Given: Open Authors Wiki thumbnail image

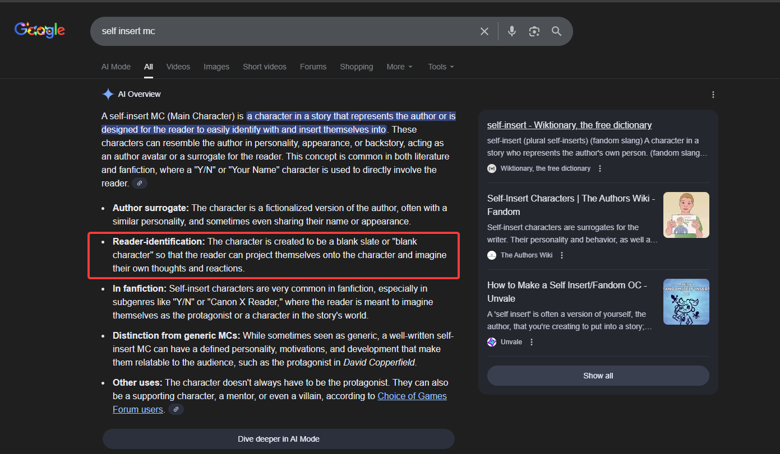Looking at the screenshot, I should pyautogui.click(x=686, y=215).
